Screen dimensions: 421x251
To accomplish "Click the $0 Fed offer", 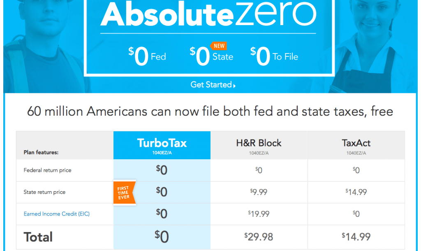I will [147, 56].
